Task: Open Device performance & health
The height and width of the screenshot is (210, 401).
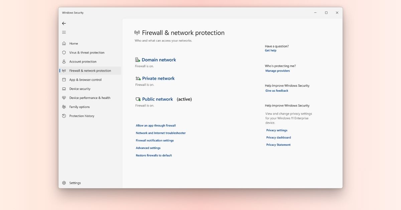Action: pyautogui.click(x=90, y=98)
